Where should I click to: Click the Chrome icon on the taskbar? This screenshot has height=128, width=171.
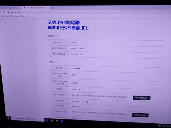52,120
